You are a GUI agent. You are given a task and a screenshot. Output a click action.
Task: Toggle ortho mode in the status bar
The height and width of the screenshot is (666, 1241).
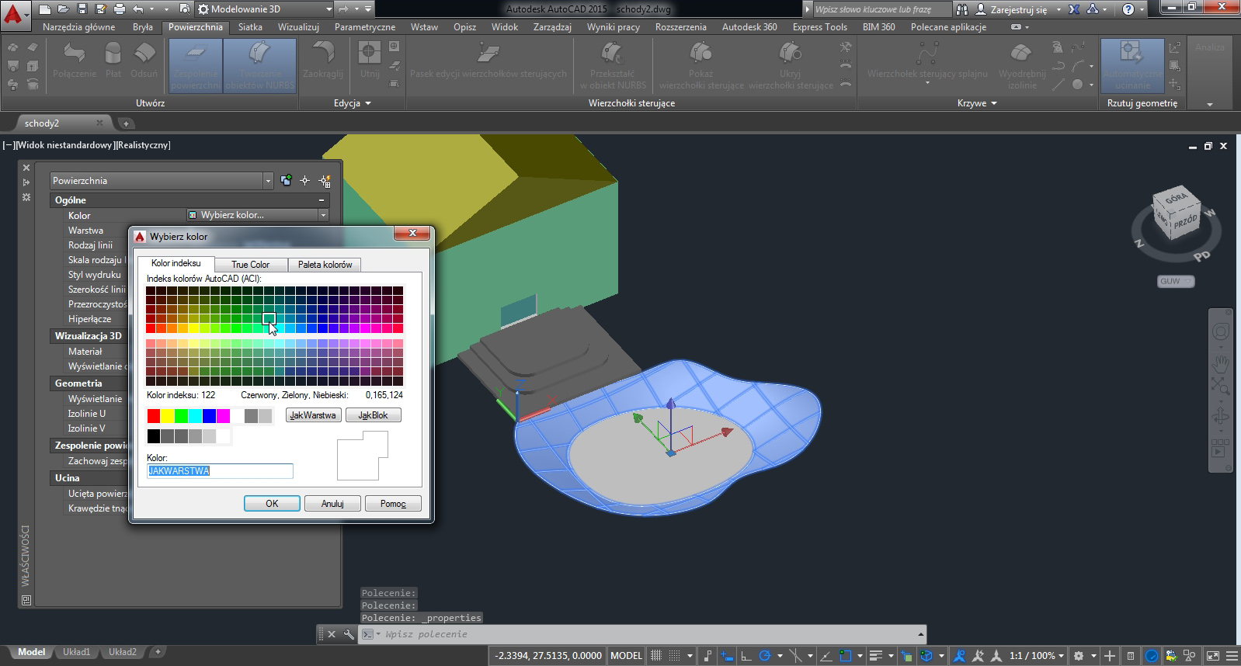point(746,656)
